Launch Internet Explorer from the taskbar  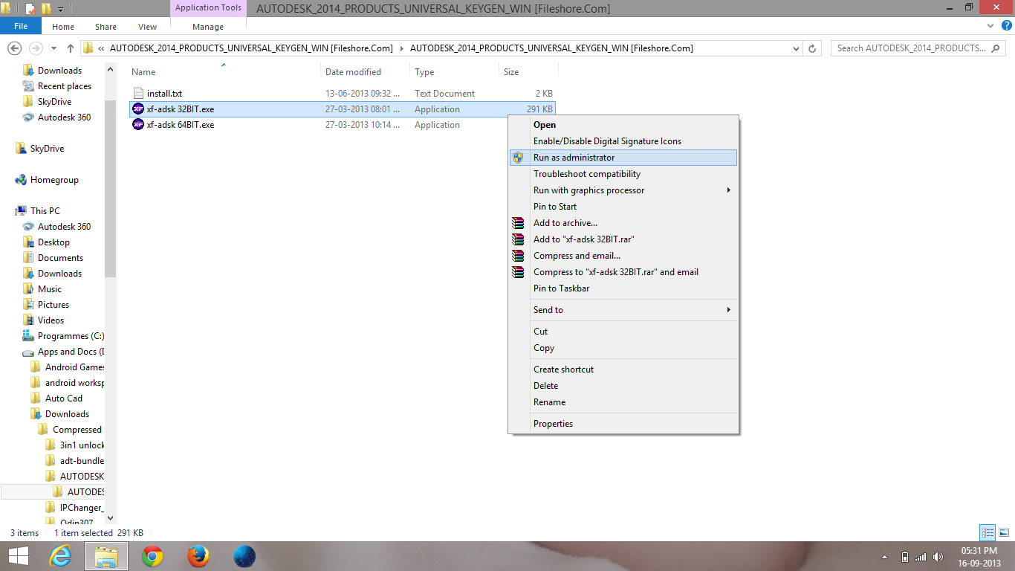pyautogui.click(x=60, y=556)
